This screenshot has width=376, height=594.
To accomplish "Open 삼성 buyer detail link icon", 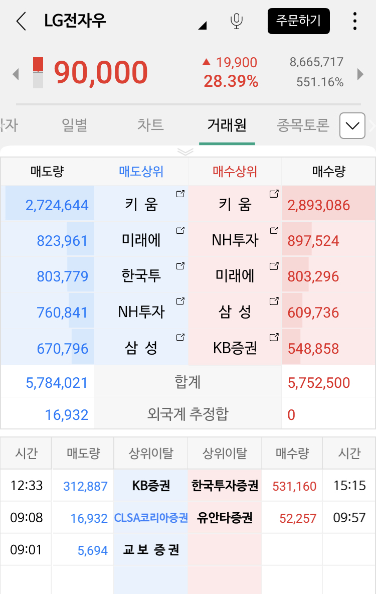I will [274, 301].
